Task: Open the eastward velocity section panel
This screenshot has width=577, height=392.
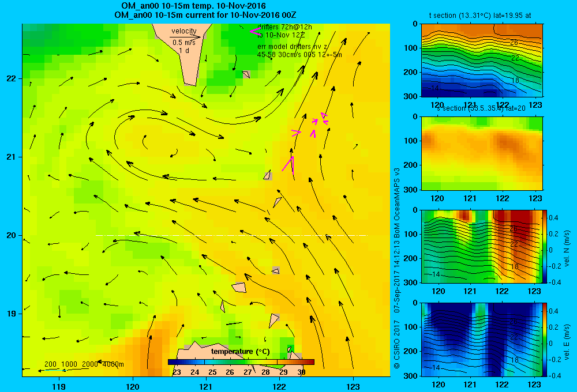Action: [x=482, y=340]
